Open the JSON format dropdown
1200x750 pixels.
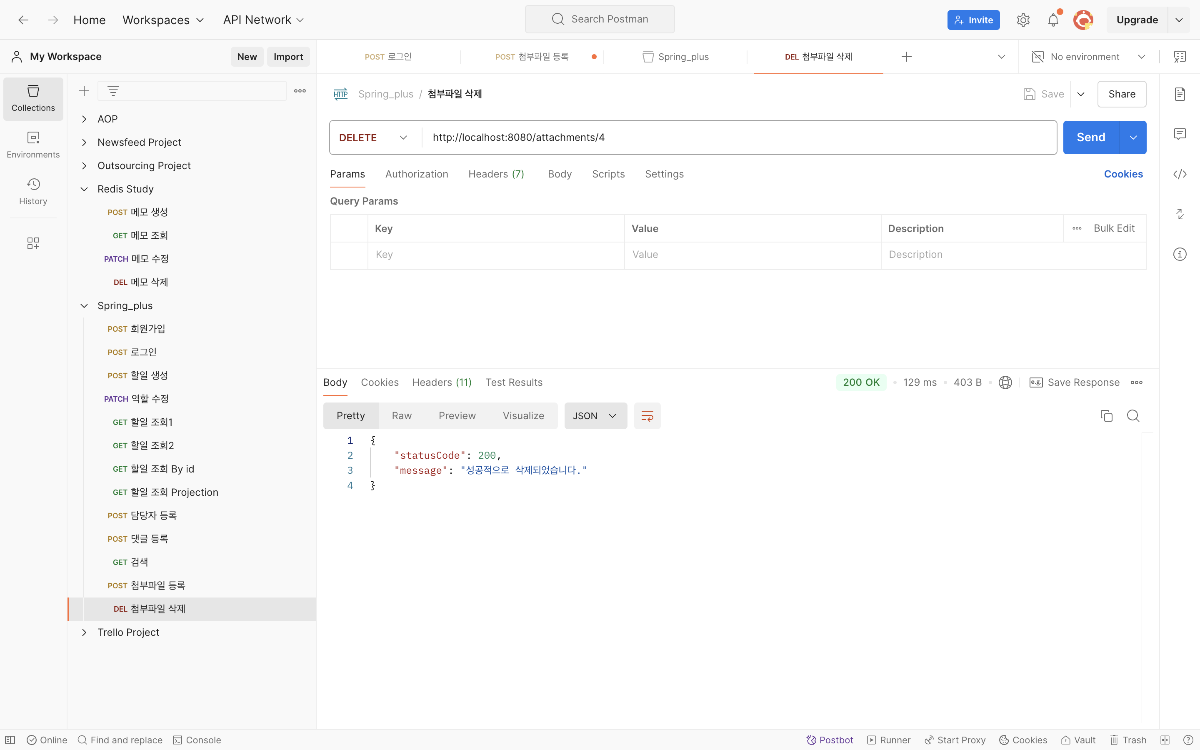[595, 416]
